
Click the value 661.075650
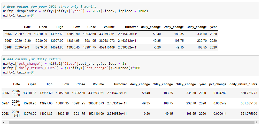249,114
